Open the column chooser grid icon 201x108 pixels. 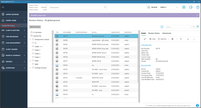coord(198,27)
